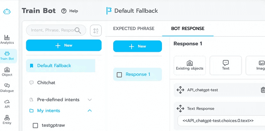Open the Entity section
This screenshot has width=265, height=131.
pos(7,120)
